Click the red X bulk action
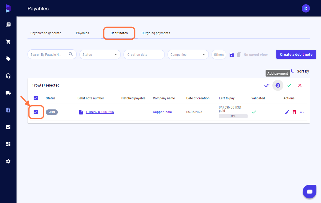This screenshot has height=203, width=321. pyautogui.click(x=300, y=85)
